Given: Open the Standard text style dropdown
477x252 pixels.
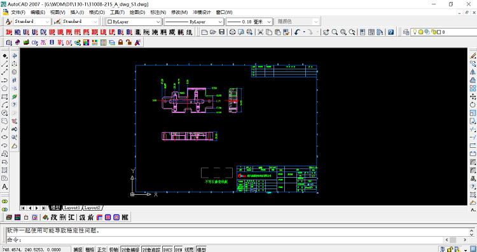Looking at the screenshot, I should (32, 22).
